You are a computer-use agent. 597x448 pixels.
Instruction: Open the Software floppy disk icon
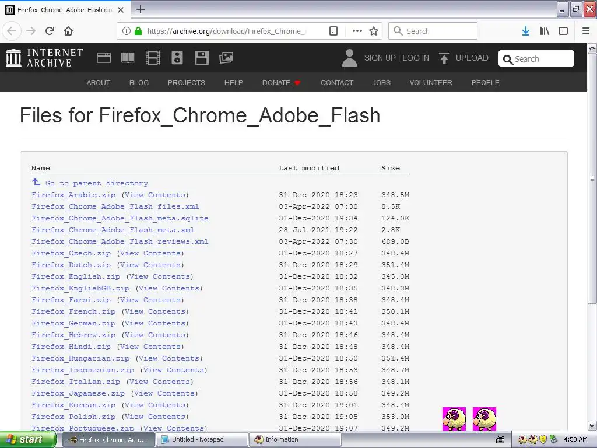(201, 58)
